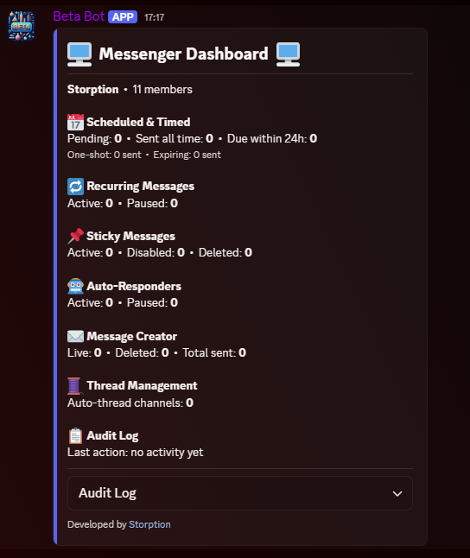Screen dimensions: 470x558
Task: Click the 'Thread Management' heading
Action: tap(142, 386)
